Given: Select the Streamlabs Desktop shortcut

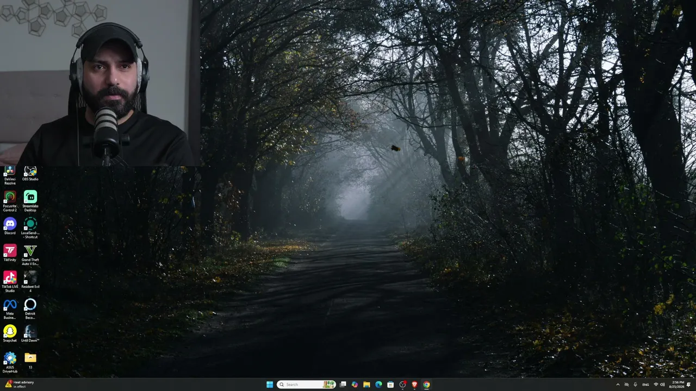Looking at the screenshot, I should tap(30, 202).
